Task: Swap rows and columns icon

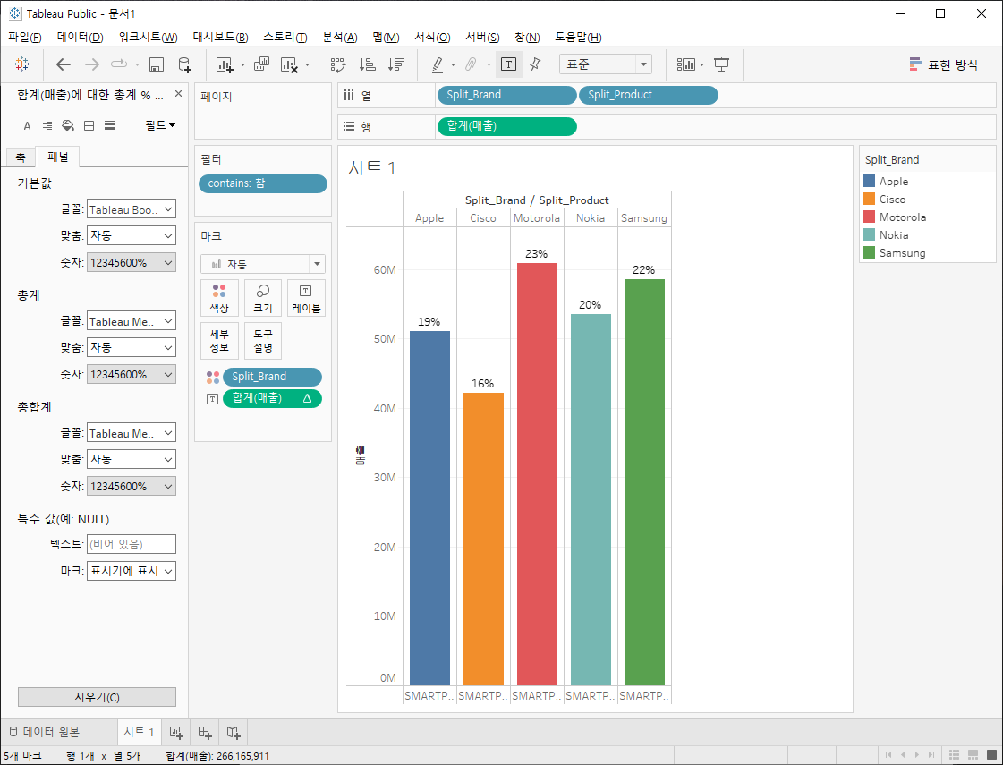Action: (337, 64)
